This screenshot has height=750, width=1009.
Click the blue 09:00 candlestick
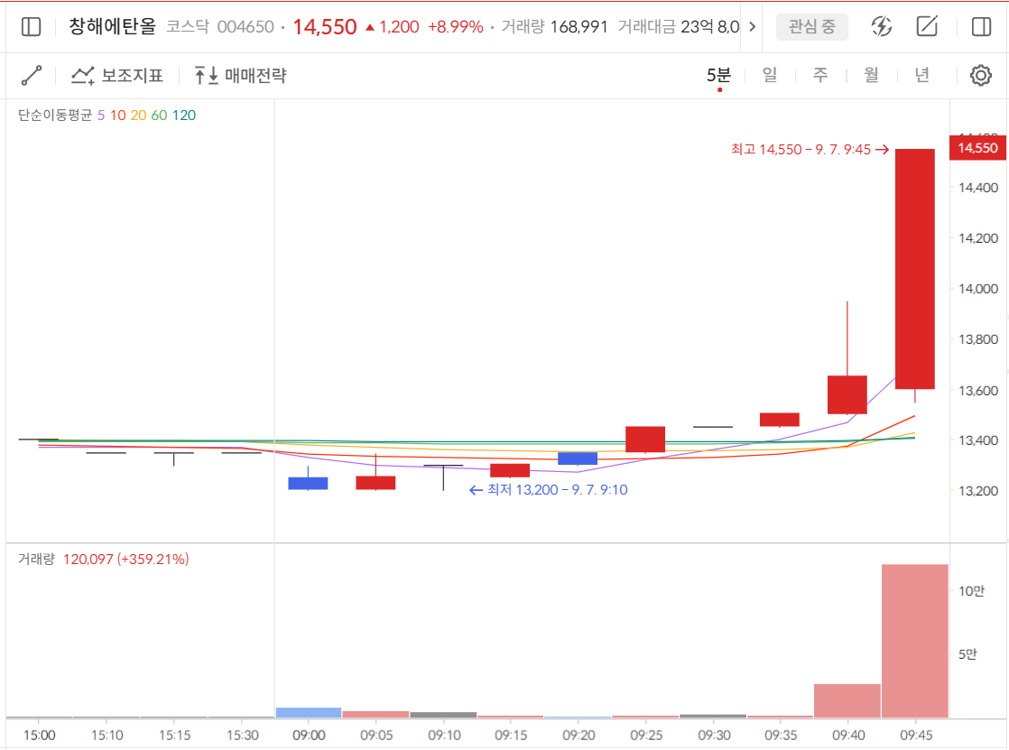click(x=309, y=484)
